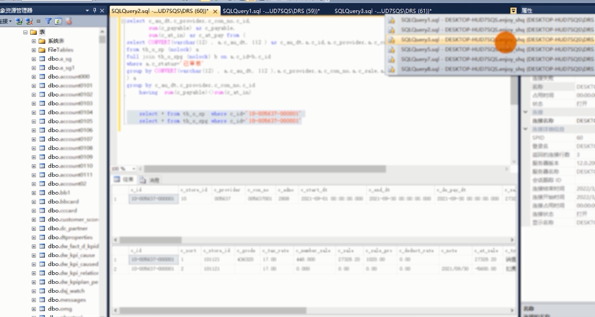Expand the FileTables folder
This screenshot has width=595, height=317.
click(34, 50)
